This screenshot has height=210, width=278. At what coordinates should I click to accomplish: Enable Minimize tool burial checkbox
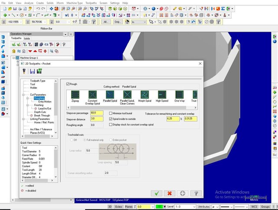(111, 113)
